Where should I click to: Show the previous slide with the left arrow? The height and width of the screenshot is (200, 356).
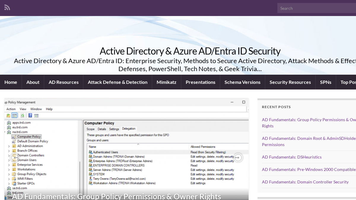(x=15, y=158)
